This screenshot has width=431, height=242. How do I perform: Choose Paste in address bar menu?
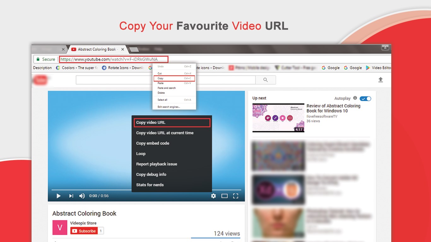174,83
